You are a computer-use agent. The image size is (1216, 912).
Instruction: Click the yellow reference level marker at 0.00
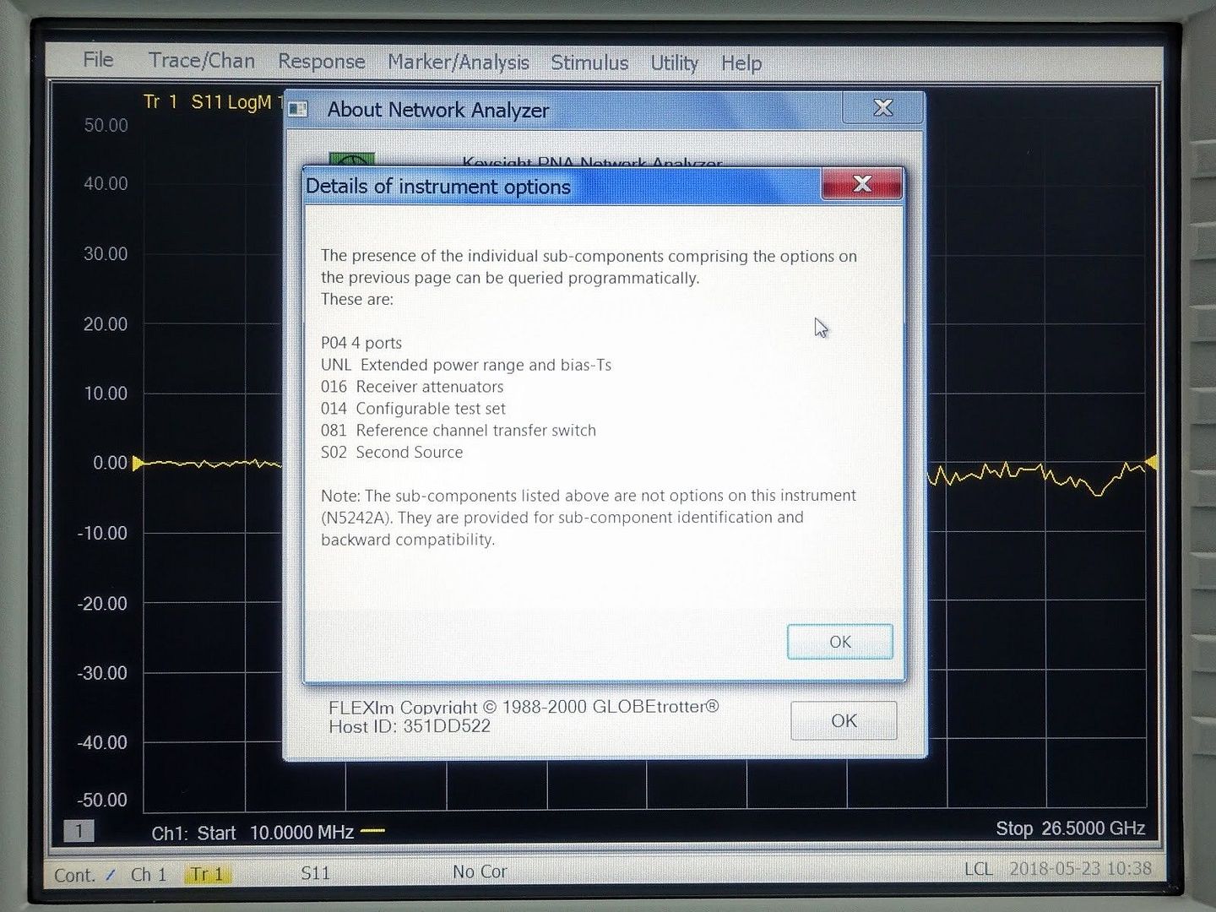tap(138, 463)
